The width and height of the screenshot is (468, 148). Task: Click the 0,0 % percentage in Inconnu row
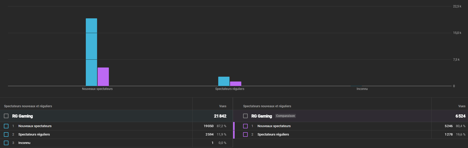(x=222, y=143)
